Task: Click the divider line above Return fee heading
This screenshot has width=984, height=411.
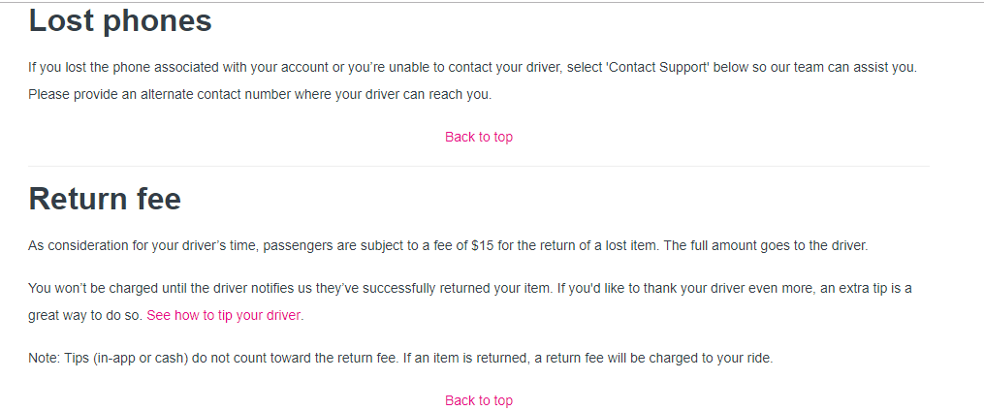Action: (479, 166)
